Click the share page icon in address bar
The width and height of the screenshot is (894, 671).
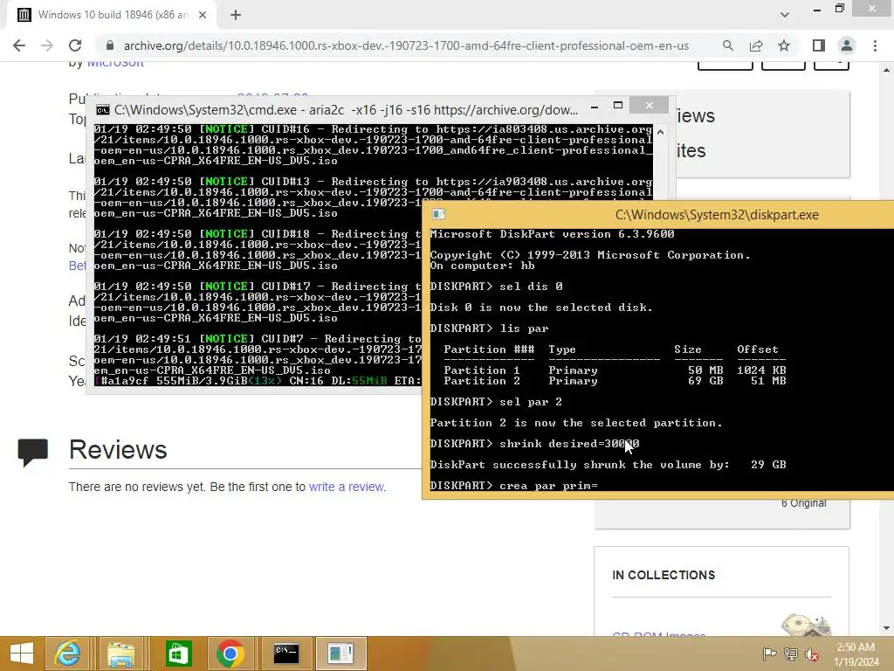pos(756,45)
